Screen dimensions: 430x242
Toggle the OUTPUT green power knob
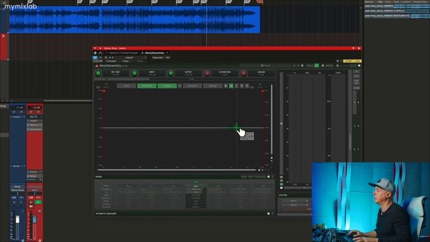point(171,73)
